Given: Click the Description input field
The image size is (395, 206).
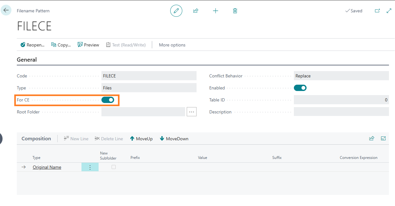Looking at the screenshot, I should [341, 112].
